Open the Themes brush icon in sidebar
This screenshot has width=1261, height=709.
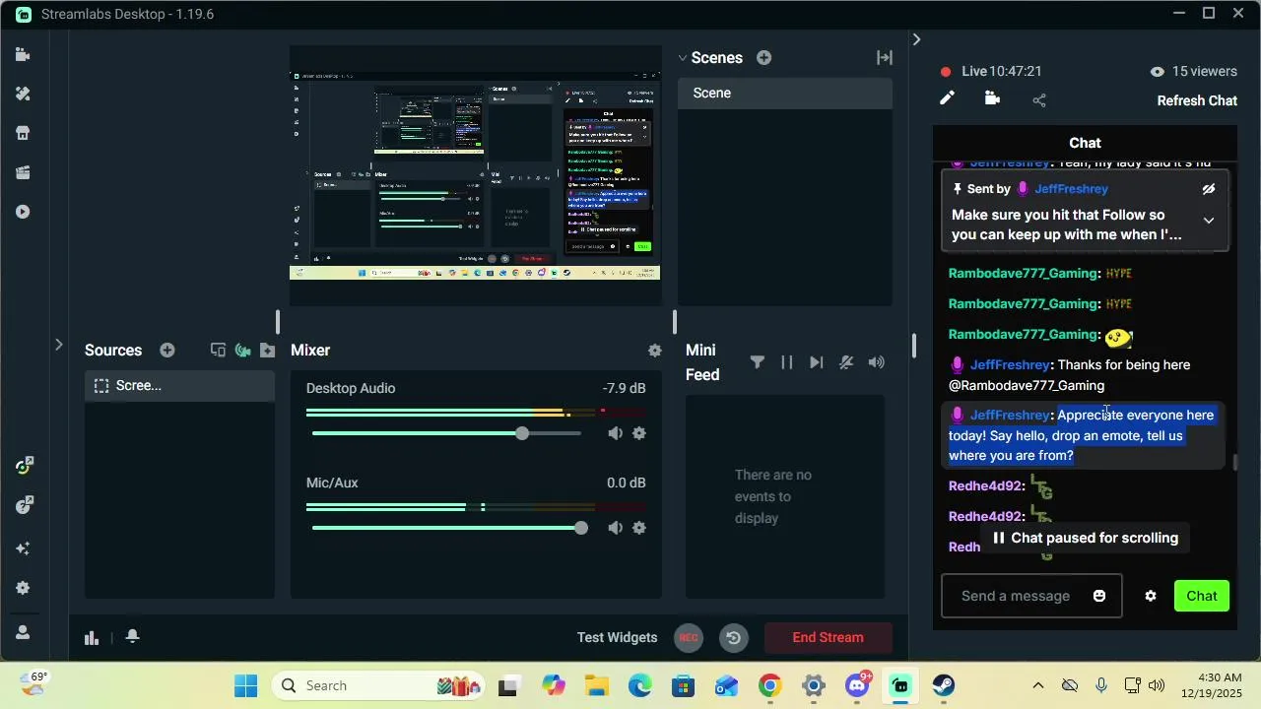point(23,94)
